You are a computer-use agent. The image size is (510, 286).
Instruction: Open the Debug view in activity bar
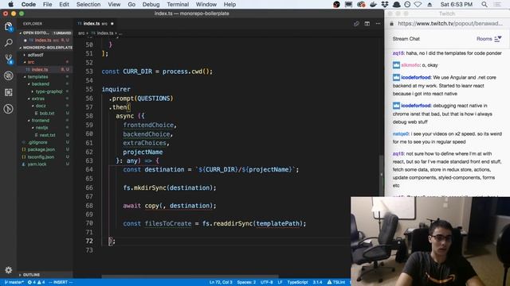pyautogui.click(x=9, y=75)
